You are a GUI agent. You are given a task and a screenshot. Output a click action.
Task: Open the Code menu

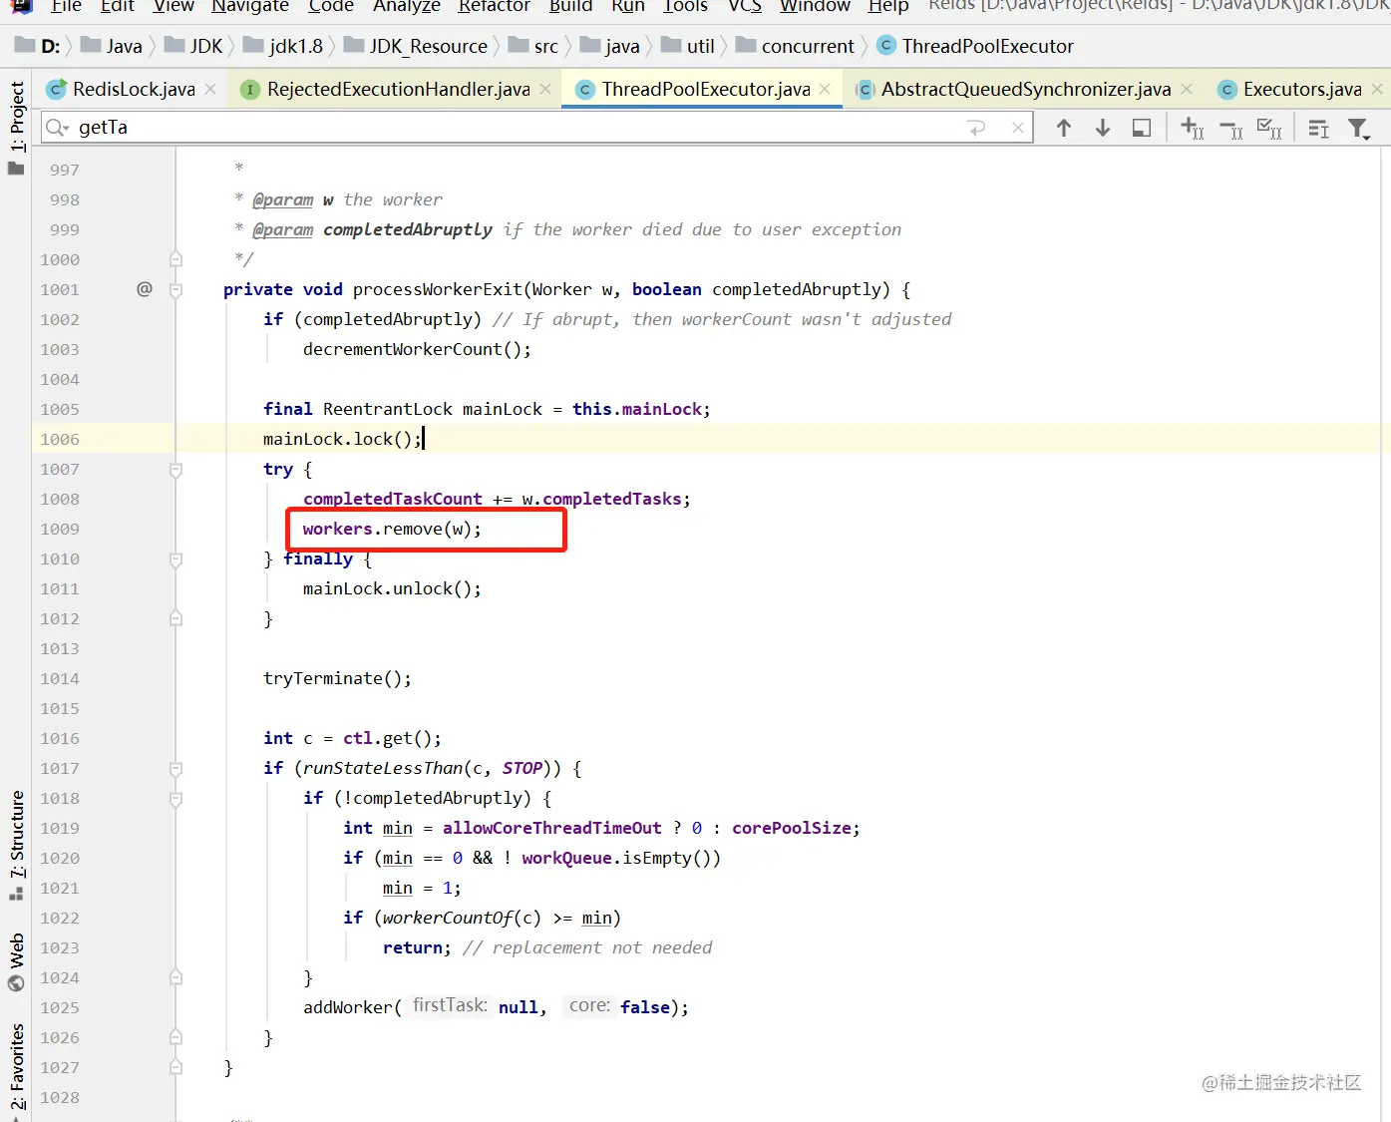pos(331,6)
